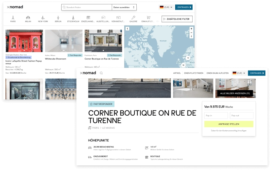Screen dimensions: 271x170
Task: Follow the Le Marais breadcrumb link
Action: 108,128
